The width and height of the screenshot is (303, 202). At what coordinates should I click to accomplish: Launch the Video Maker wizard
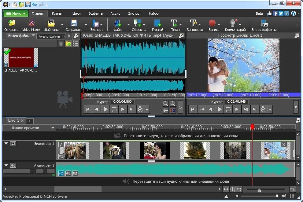click(31, 25)
